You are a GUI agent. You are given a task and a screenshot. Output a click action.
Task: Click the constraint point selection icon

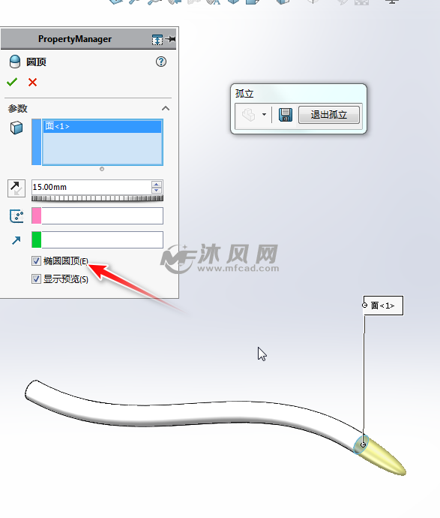tap(16, 216)
